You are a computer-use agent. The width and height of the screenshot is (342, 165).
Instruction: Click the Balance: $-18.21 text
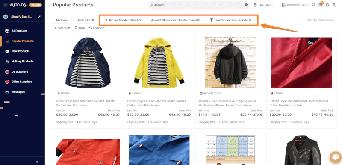tap(298, 5)
